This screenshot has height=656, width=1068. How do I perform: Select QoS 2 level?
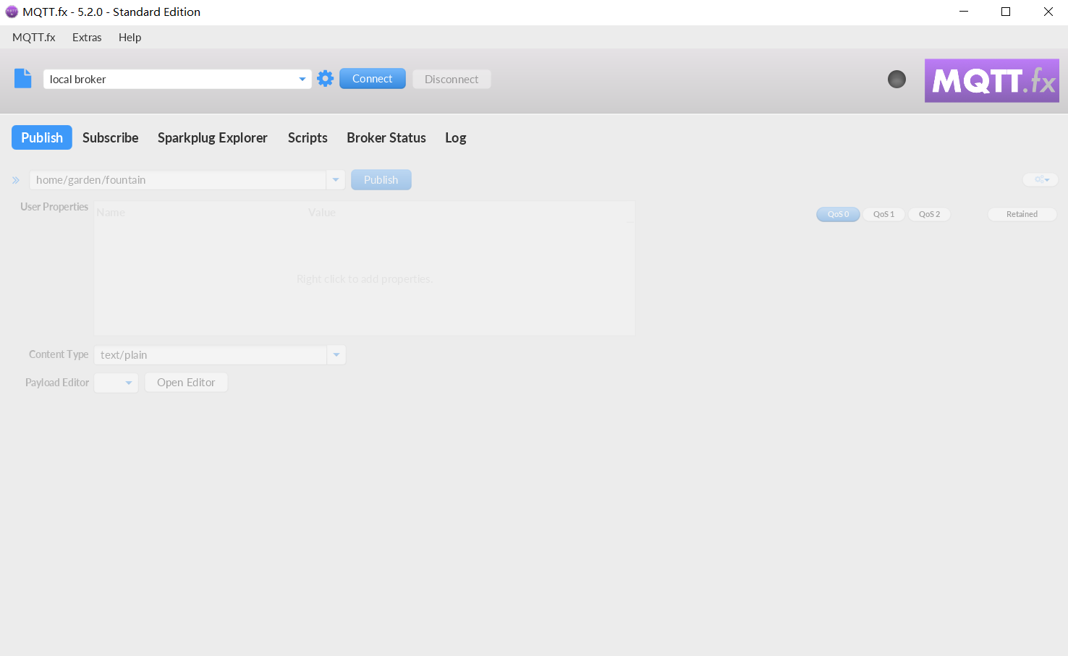(929, 214)
